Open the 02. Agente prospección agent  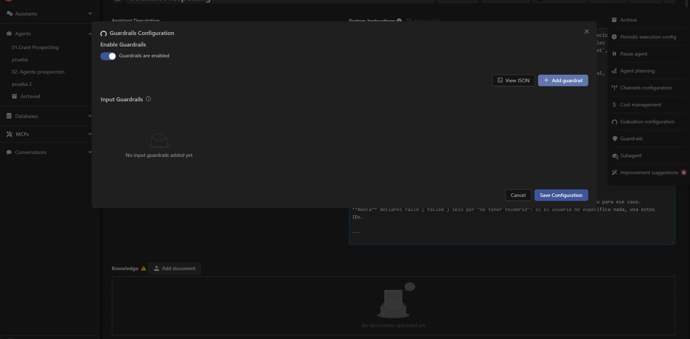[x=38, y=72]
